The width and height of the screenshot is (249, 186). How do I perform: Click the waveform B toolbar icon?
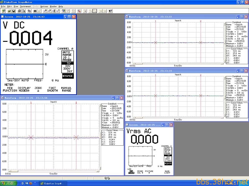pyautogui.click(x=49, y=11)
